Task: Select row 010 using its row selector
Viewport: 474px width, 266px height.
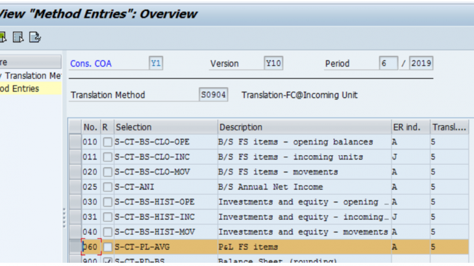Action: [x=75, y=142]
